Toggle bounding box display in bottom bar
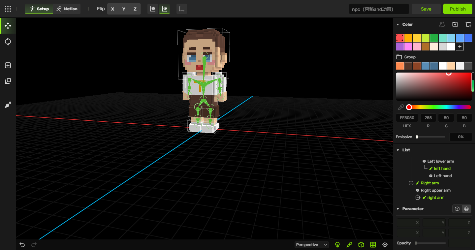Image resolution: width=475 pixels, height=250 pixels. click(361, 245)
